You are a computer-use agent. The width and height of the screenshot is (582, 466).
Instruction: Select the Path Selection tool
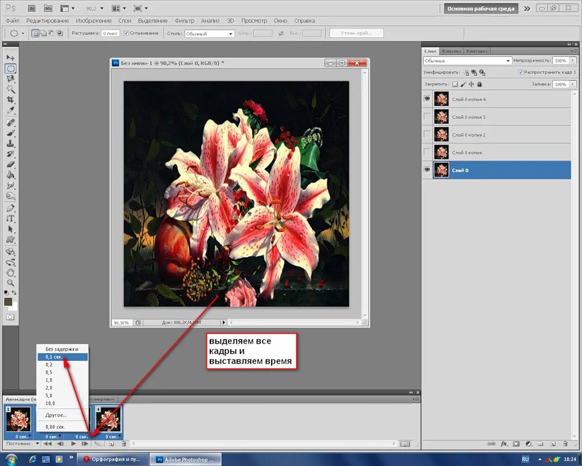10,229
